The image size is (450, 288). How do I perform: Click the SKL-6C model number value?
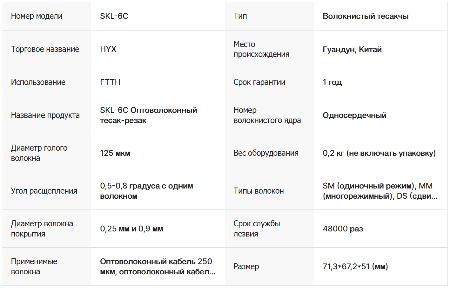pyautogui.click(x=114, y=16)
